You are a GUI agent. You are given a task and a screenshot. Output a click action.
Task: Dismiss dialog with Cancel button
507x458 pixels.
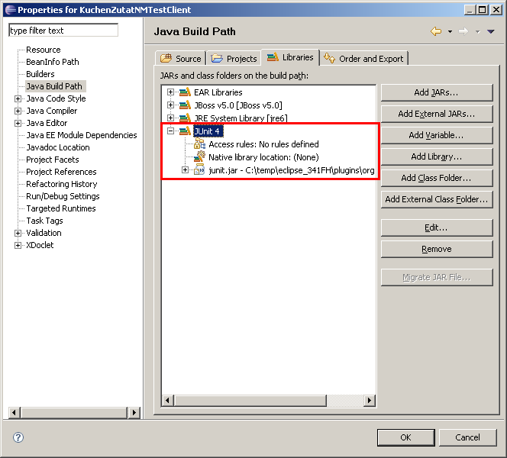click(467, 437)
